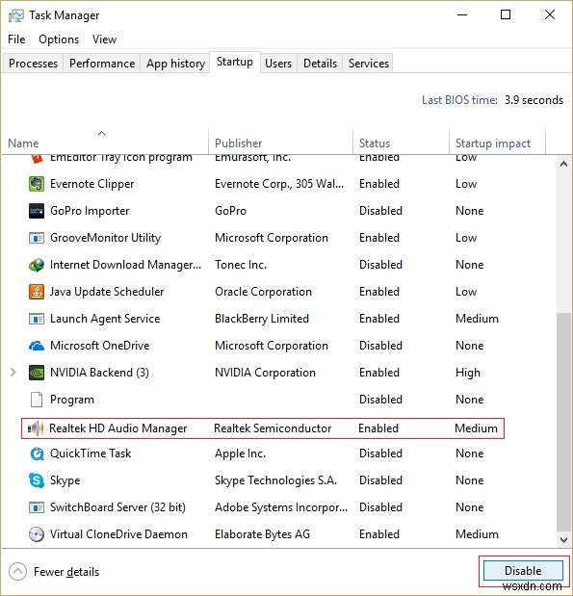Switch to the Services tab

(369, 64)
